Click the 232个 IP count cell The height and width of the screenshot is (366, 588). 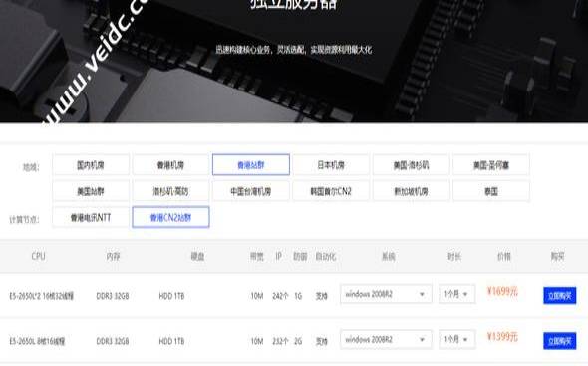280,341
